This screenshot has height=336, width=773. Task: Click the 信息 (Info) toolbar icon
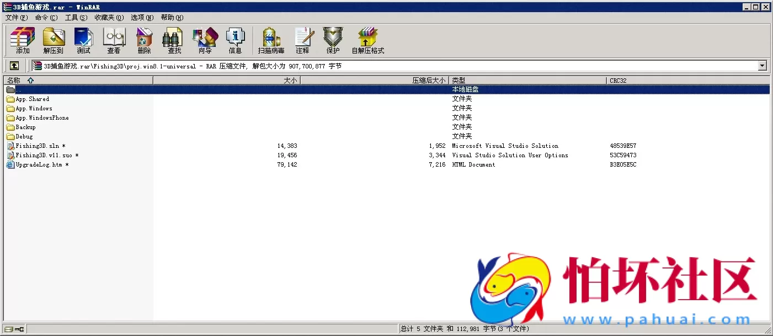pos(236,40)
